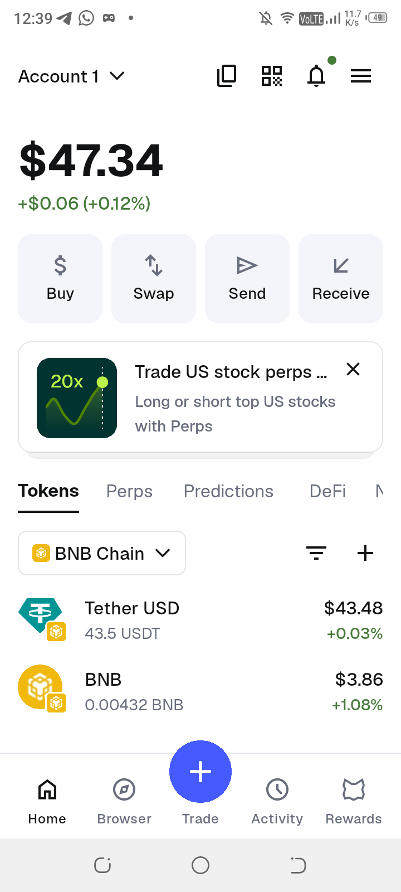The height and width of the screenshot is (892, 401).
Task: Add a new token with plus icon
Action: 365,553
